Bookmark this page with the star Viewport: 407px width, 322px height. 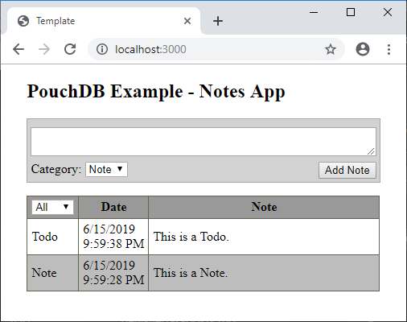point(331,49)
